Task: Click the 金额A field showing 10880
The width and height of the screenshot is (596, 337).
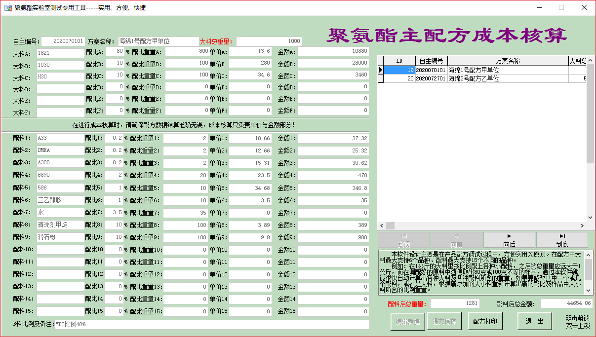Action: [x=333, y=51]
